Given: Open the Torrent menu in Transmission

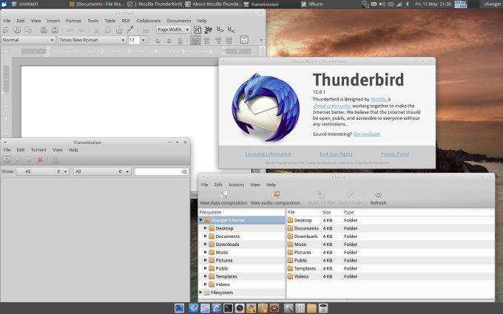Looking at the screenshot, I should tap(38, 150).
